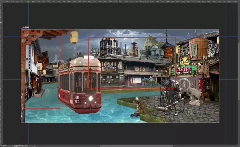Click the tram's glowing headlight
This screenshot has height=147, width=240.
(x=91, y=98)
